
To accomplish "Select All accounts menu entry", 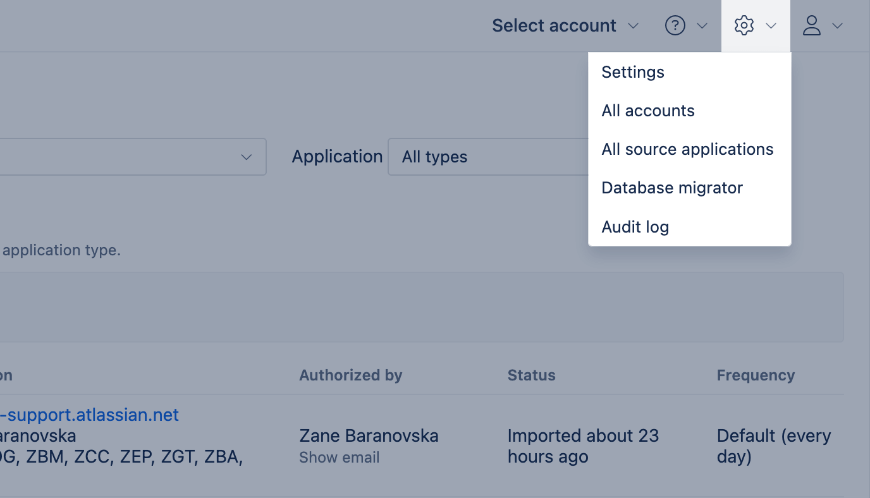I will (x=648, y=111).
